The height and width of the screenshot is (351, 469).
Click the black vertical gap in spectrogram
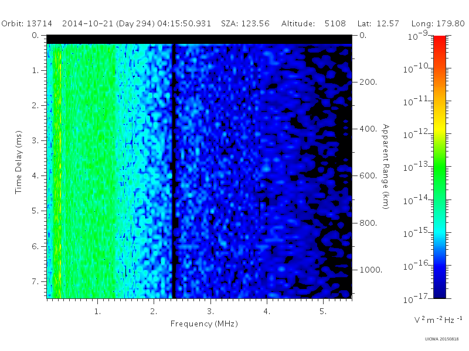pyautogui.click(x=173, y=171)
